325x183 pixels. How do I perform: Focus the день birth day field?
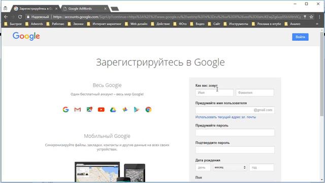[203, 167]
